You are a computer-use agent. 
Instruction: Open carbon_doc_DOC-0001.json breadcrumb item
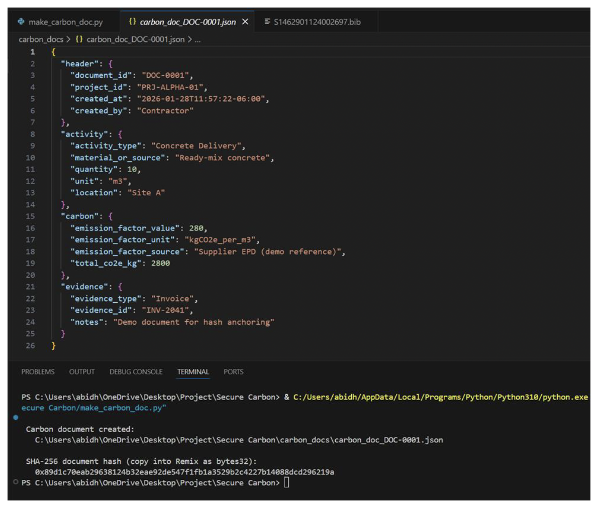[x=136, y=39]
